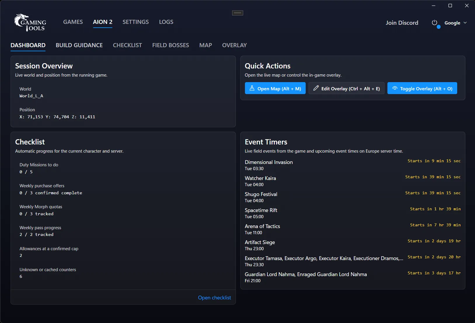
Task: Click the power icon near Google
Action: coord(434,23)
